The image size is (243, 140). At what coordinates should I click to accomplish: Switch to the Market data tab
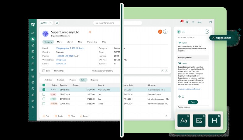click(92, 42)
